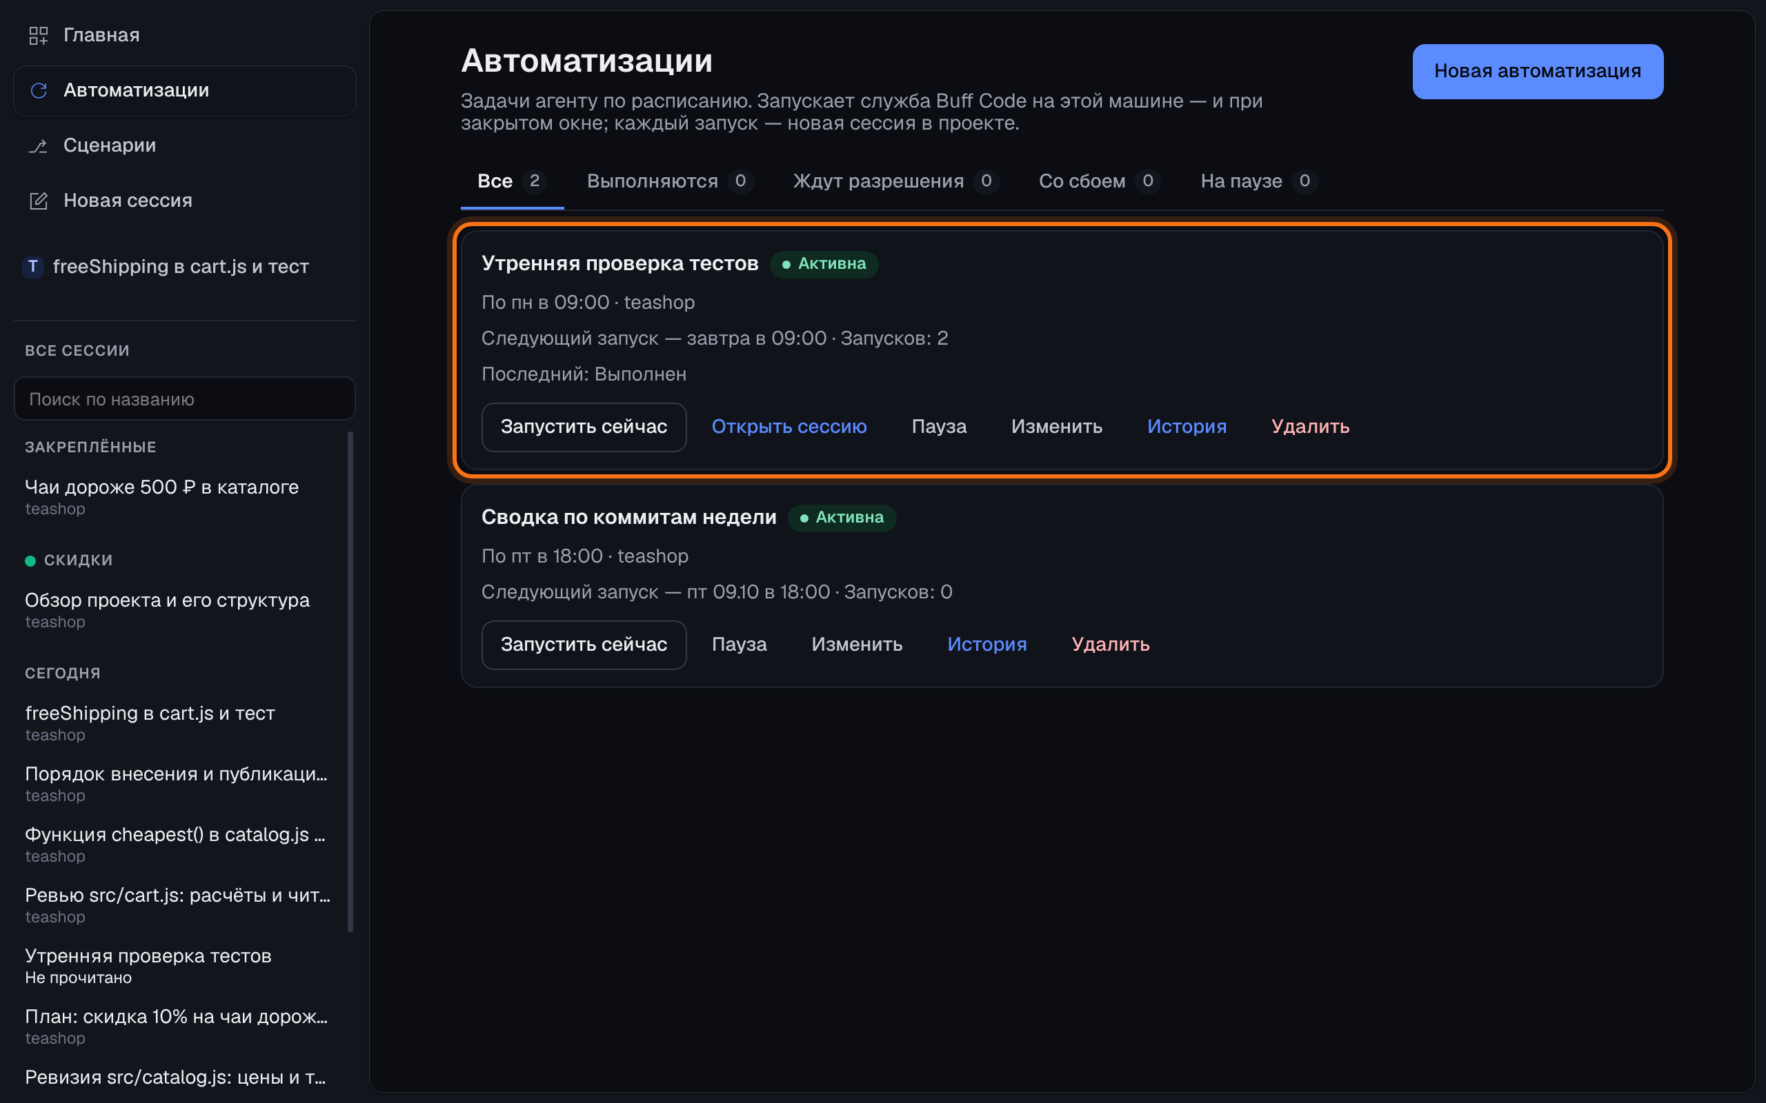Open session Обзор проекта и его структура
Screen dimensions: 1766x1103
tap(179, 610)
